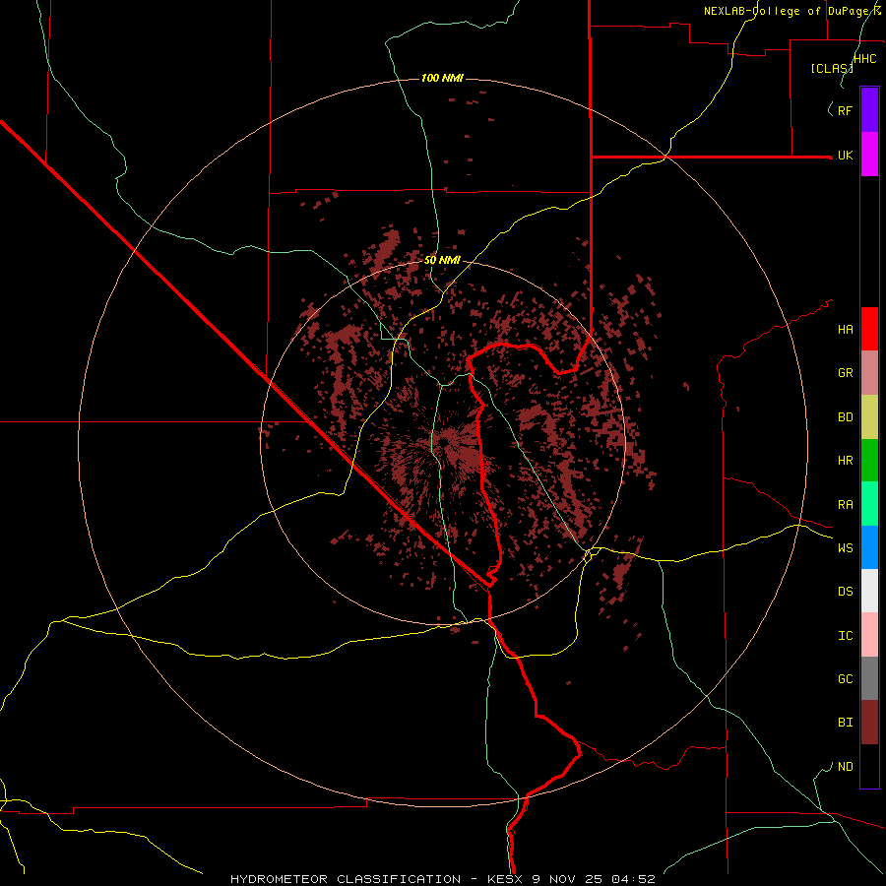
Task: Click the purple RF color swatch in legend
Action: tap(869, 110)
